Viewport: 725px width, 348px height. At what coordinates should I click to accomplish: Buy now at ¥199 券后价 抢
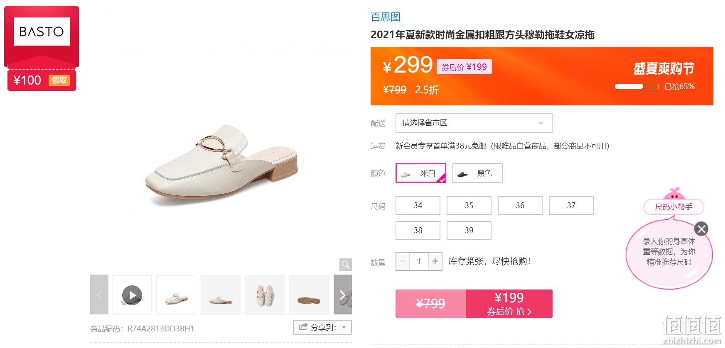(x=509, y=304)
